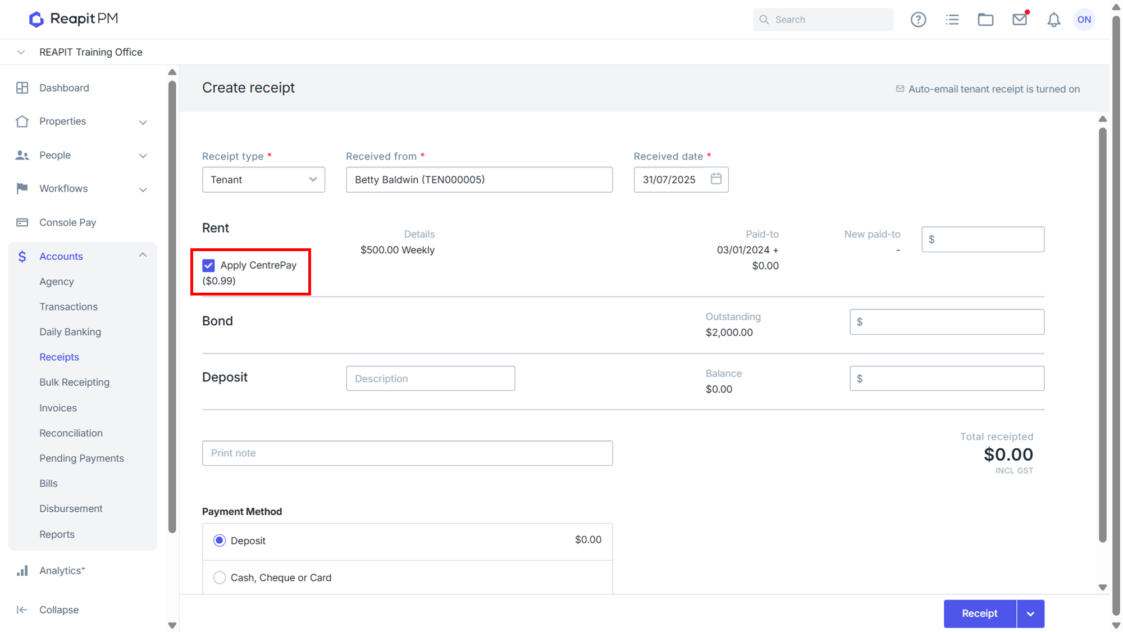
Task: Click the Analytics bar chart icon
Action: (22, 571)
